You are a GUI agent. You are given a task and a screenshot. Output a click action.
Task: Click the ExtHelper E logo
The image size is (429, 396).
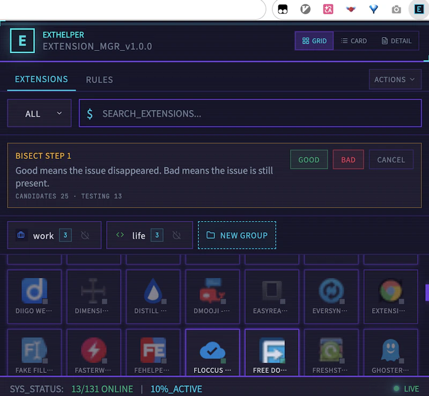pos(23,41)
